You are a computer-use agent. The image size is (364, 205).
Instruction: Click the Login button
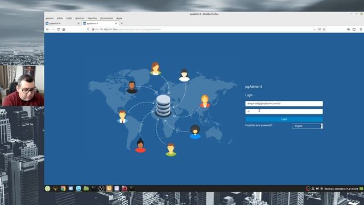pos(284,119)
